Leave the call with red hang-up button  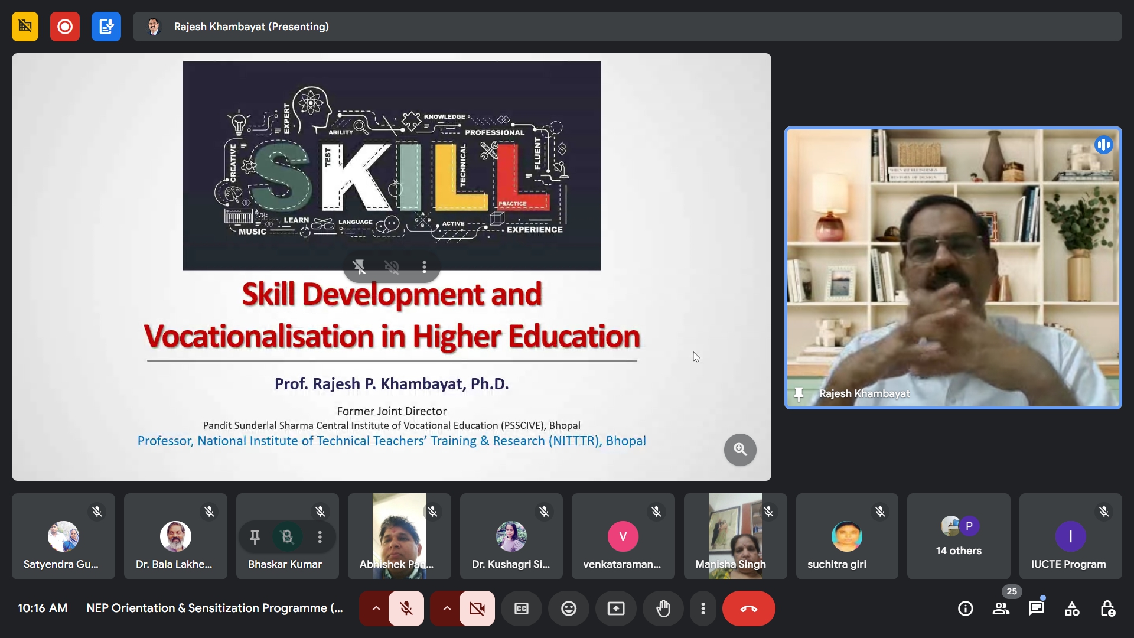[x=748, y=608]
